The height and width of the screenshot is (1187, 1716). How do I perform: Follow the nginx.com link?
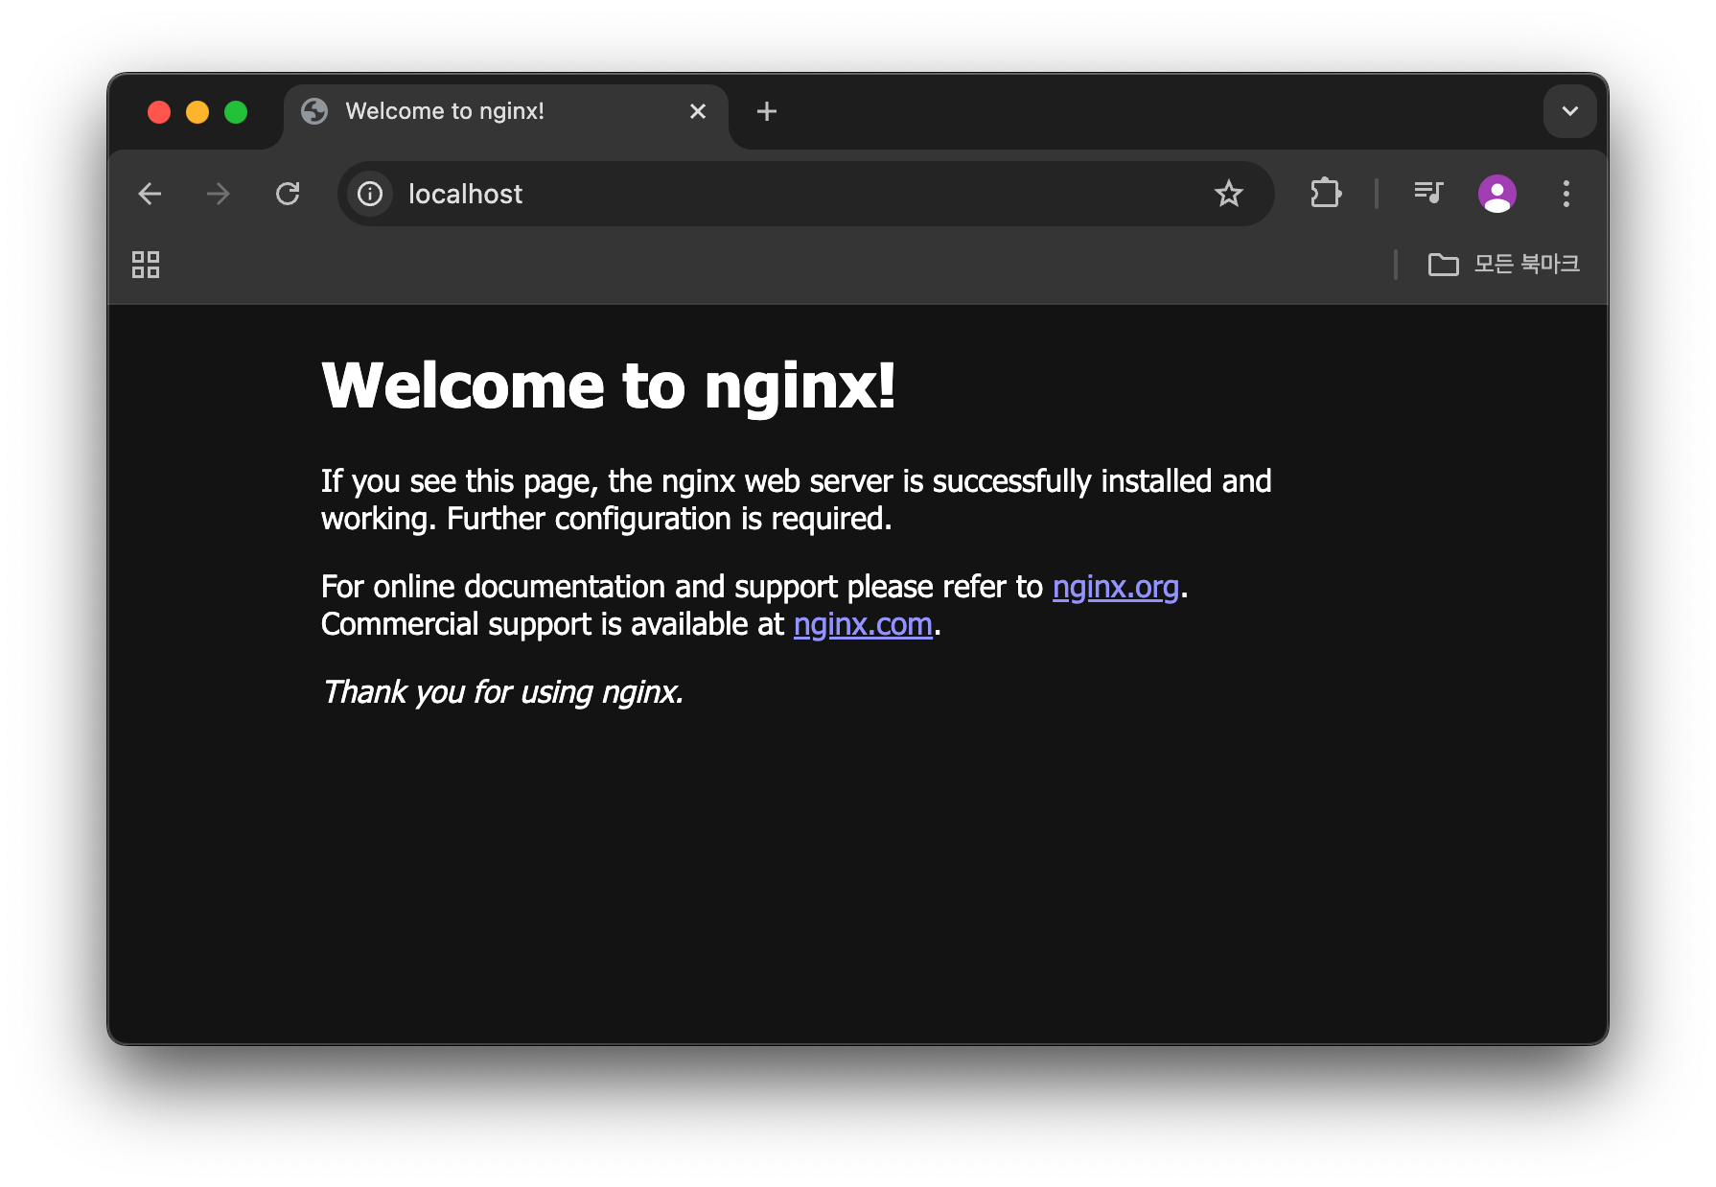click(863, 624)
